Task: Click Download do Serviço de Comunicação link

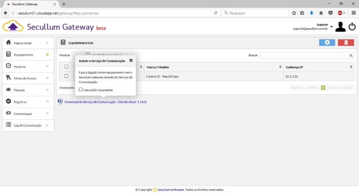Action: 105,102
